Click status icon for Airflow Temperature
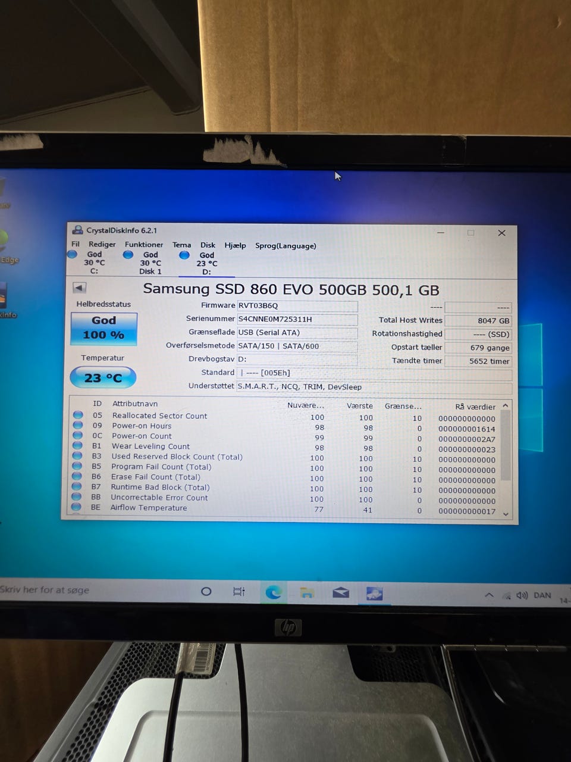The width and height of the screenshot is (571, 762). (x=76, y=507)
